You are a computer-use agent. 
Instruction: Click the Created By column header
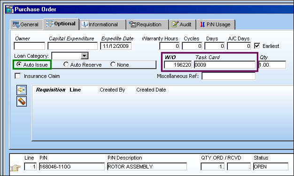click(x=112, y=90)
